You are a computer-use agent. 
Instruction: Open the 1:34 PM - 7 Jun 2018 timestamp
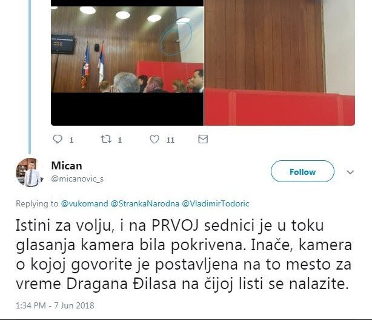[x=55, y=305]
